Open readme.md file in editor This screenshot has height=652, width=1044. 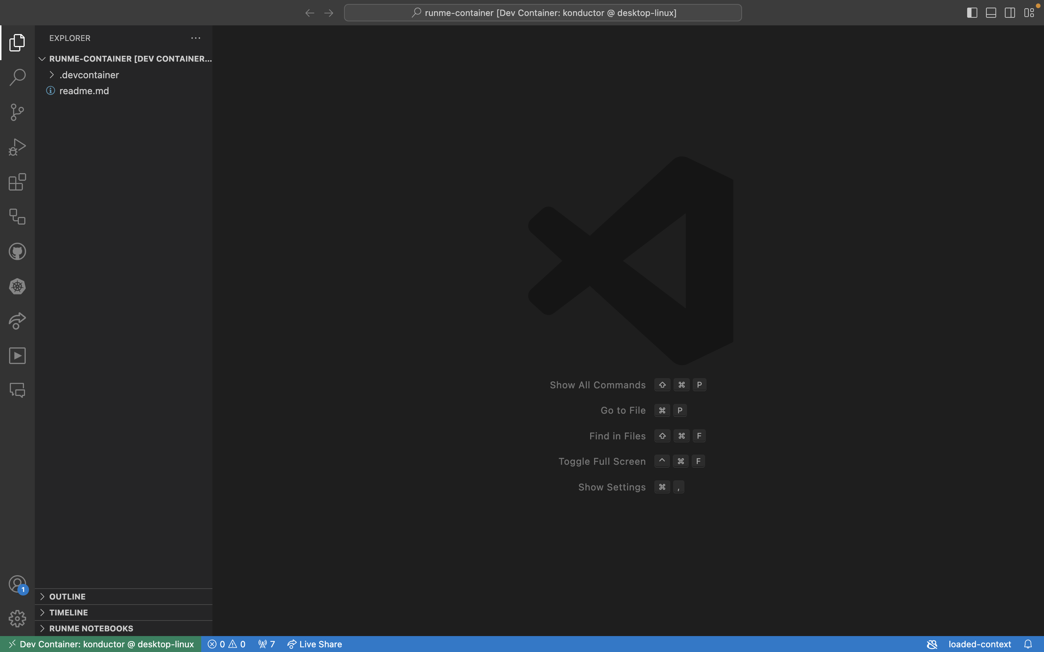pyautogui.click(x=84, y=90)
